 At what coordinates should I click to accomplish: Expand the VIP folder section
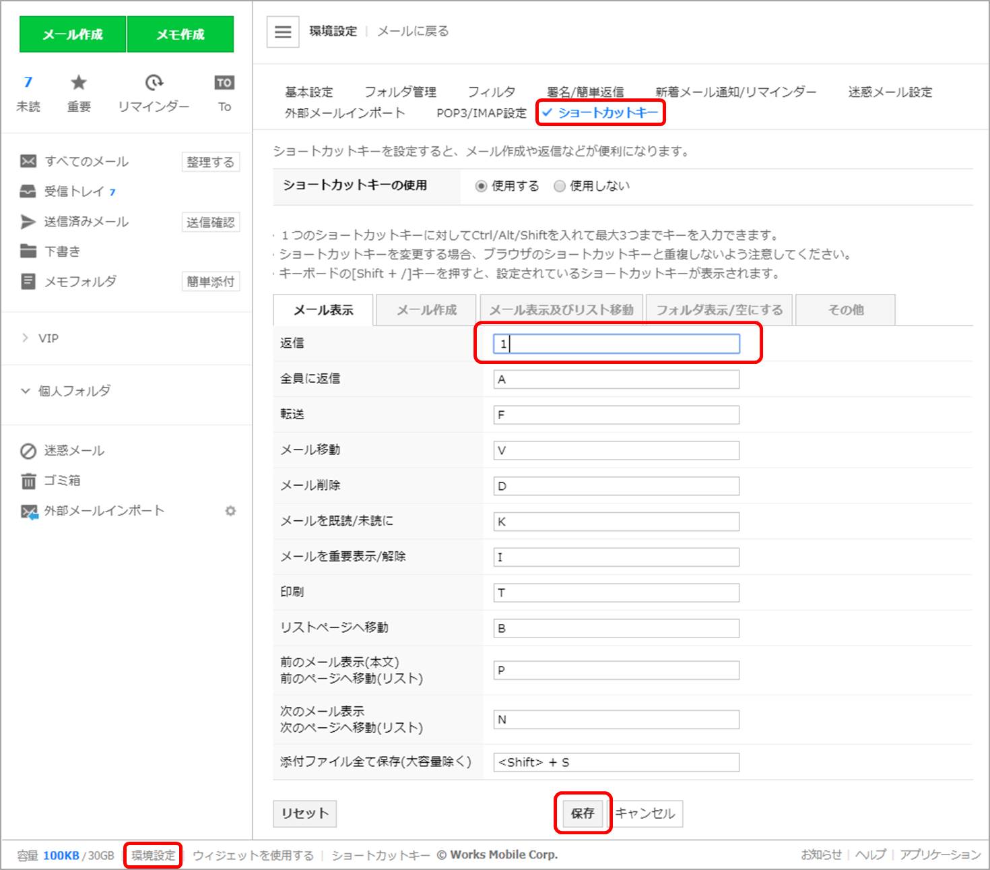26,338
